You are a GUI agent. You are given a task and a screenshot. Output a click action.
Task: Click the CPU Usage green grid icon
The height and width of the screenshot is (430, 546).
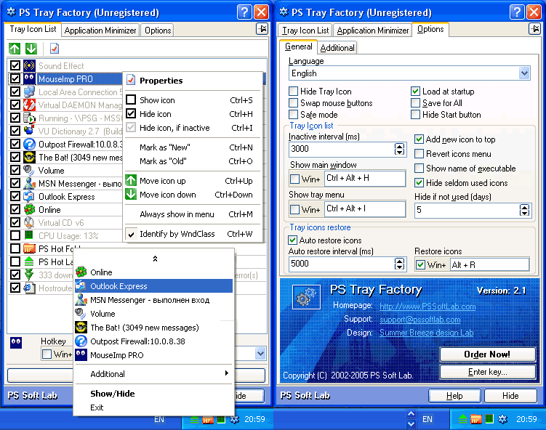click(29, 235)
